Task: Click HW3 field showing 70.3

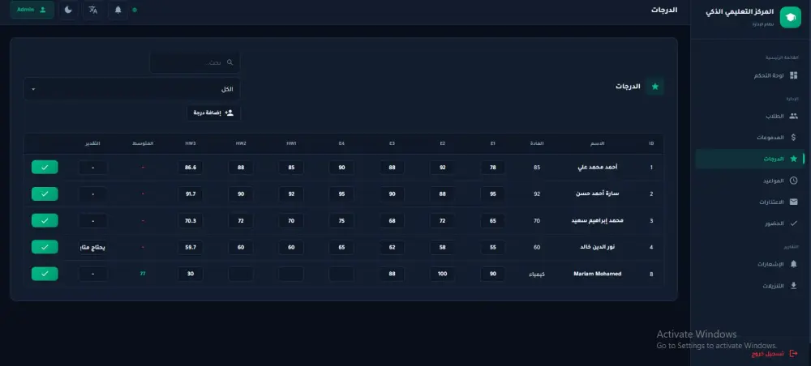Action: (191, 220)
